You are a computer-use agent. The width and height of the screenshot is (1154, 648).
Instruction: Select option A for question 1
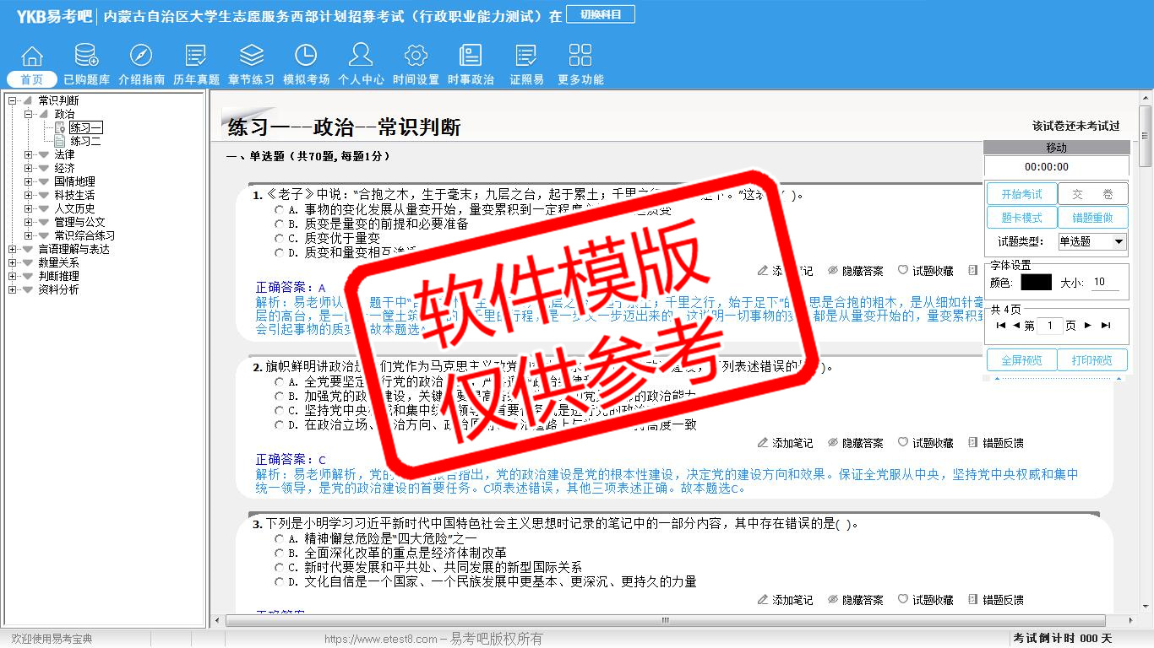coord(280,210)
